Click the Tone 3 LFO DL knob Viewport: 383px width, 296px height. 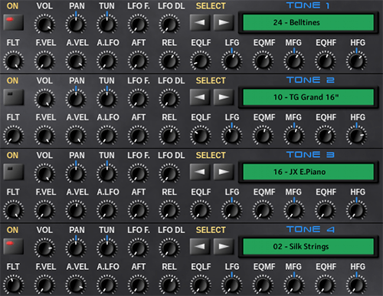tap(169, 173)
